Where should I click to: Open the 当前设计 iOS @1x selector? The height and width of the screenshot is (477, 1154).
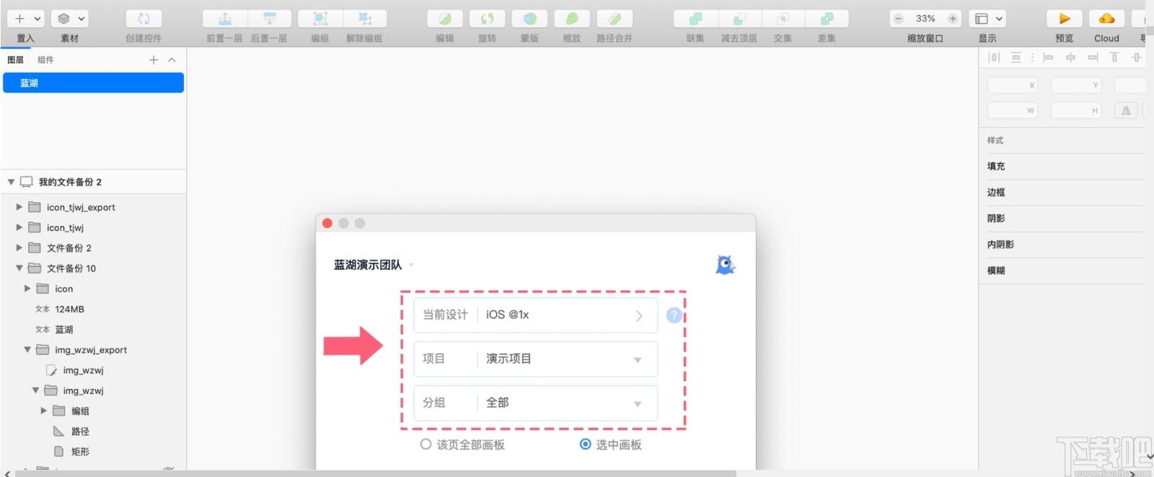click(x=535, y=315)
